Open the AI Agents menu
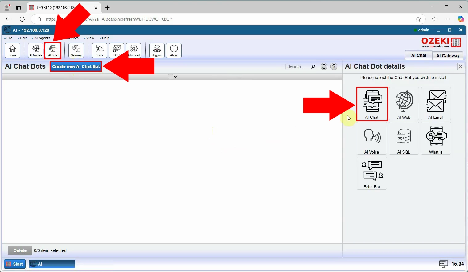 [42, 38]
